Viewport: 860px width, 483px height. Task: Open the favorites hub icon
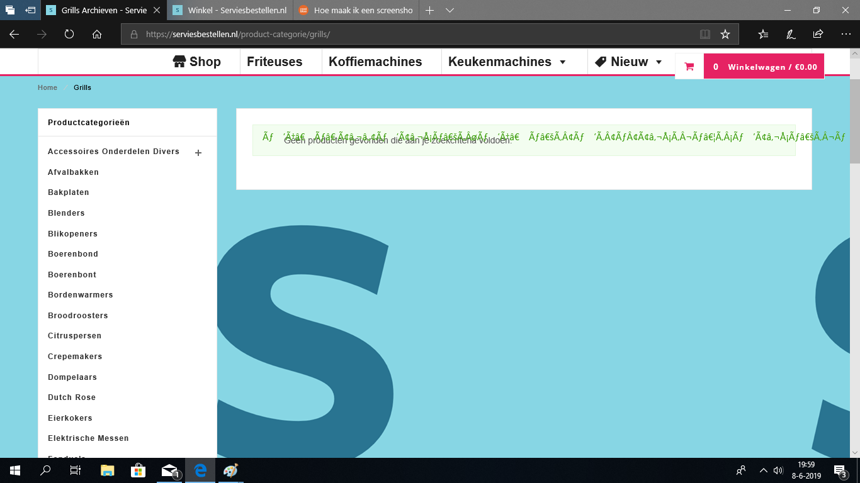point(763,34)
